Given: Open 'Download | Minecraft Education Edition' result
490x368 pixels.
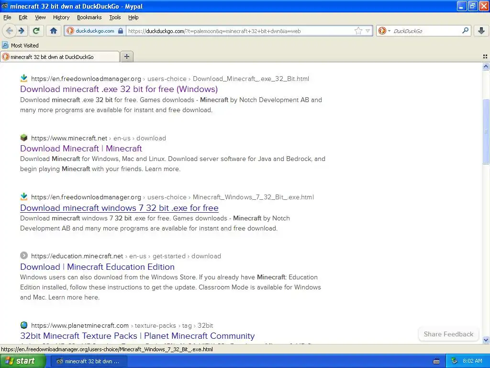Looking at the screenshot, I should (x=97, y=267).
